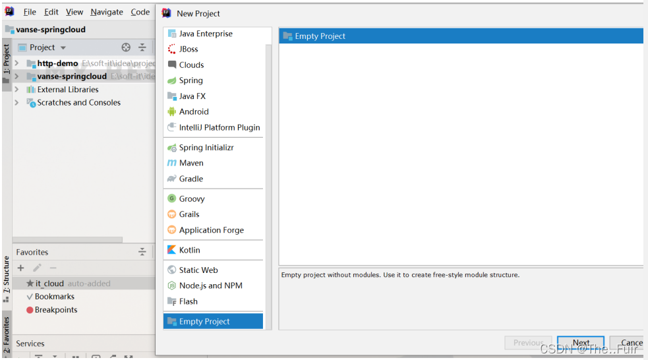The width and height of the screenshot is (648, 360).
Task: Select Node.js and NPM project type
Action: pyautogui.click(x=213, y=285)
